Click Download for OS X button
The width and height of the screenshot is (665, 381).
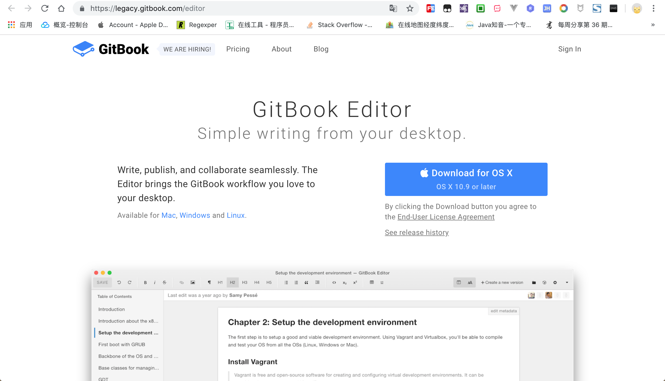pyautogui.click(x=466, y=179)
